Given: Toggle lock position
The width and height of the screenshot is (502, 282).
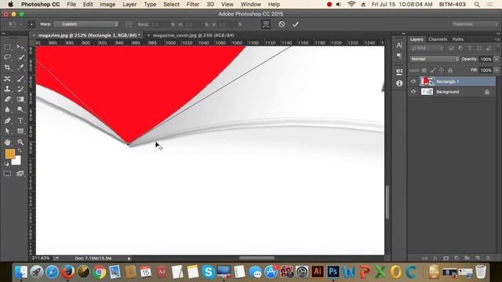Looking at the screenshot, I should pyautogui.click(x=442, y=70).
